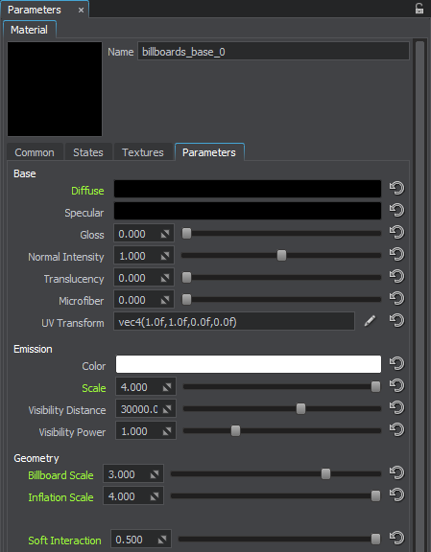Reset the Diffuse color to default
The width and height of the screenshot is (431, 552).
[x=396, y=188]
